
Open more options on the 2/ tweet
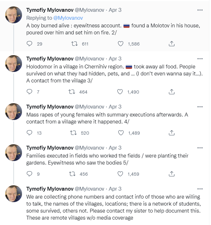(200, 10)
